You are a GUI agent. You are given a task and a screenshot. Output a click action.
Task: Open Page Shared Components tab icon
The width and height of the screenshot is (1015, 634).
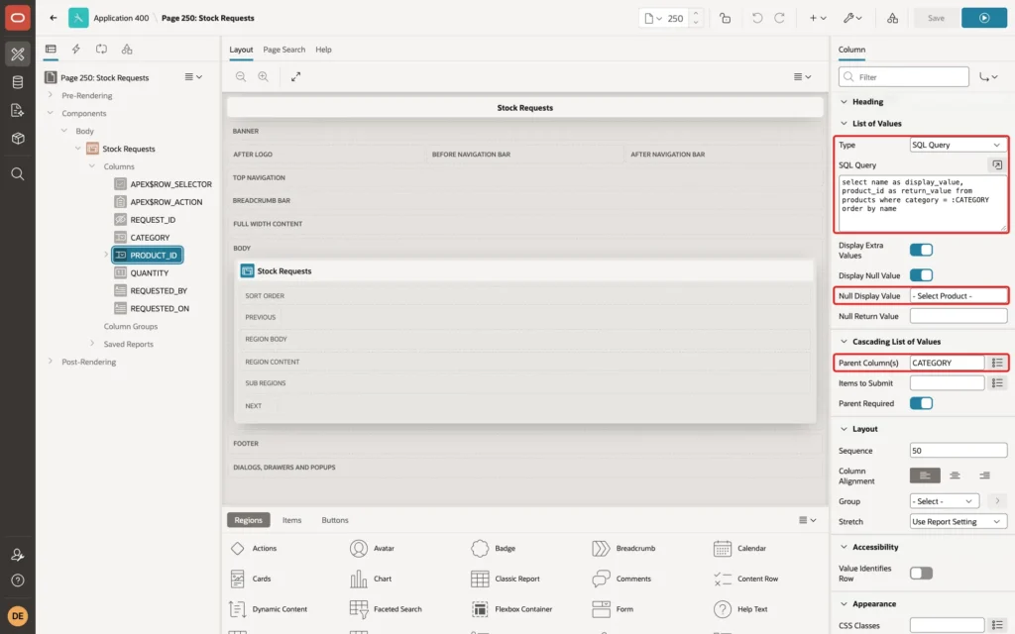pos(127,50)
